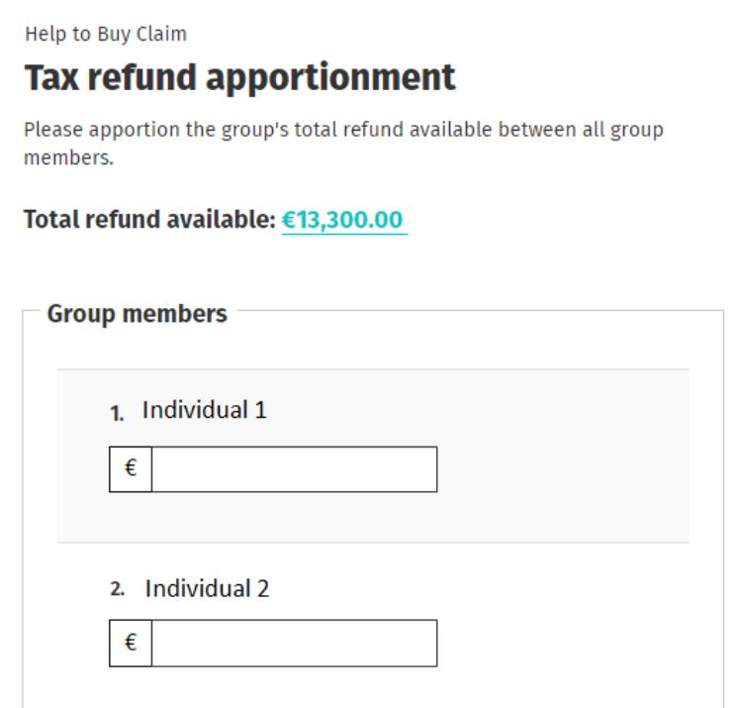The width and height of the screenshot is (744, 708).
Task: Click the euro symbol beside Individual 2 field
Action: coord(131,643)
